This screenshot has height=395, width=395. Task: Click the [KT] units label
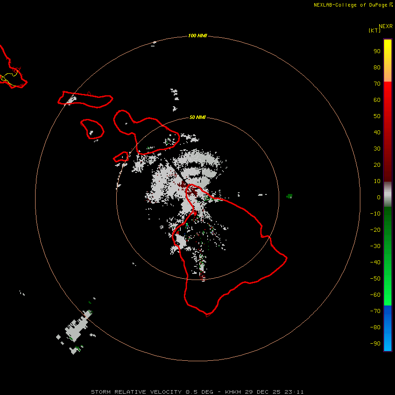[374, 30]
